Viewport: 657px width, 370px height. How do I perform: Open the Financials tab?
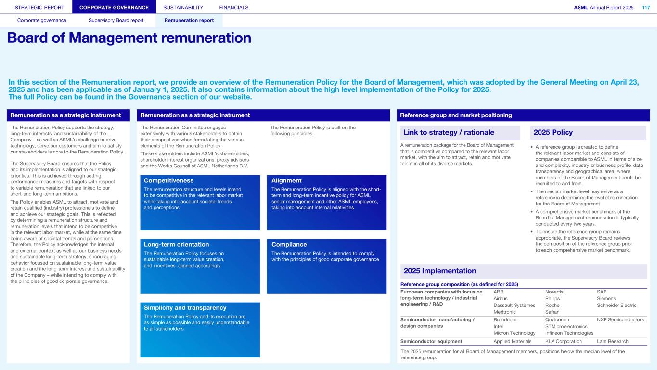point(233,7)
